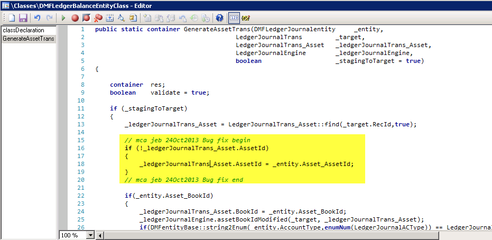Toggle the yellow pencil icon at the toolbar's end
This screenshot has height=240, width=492.
pyautogui.click(x=246, y=18)
